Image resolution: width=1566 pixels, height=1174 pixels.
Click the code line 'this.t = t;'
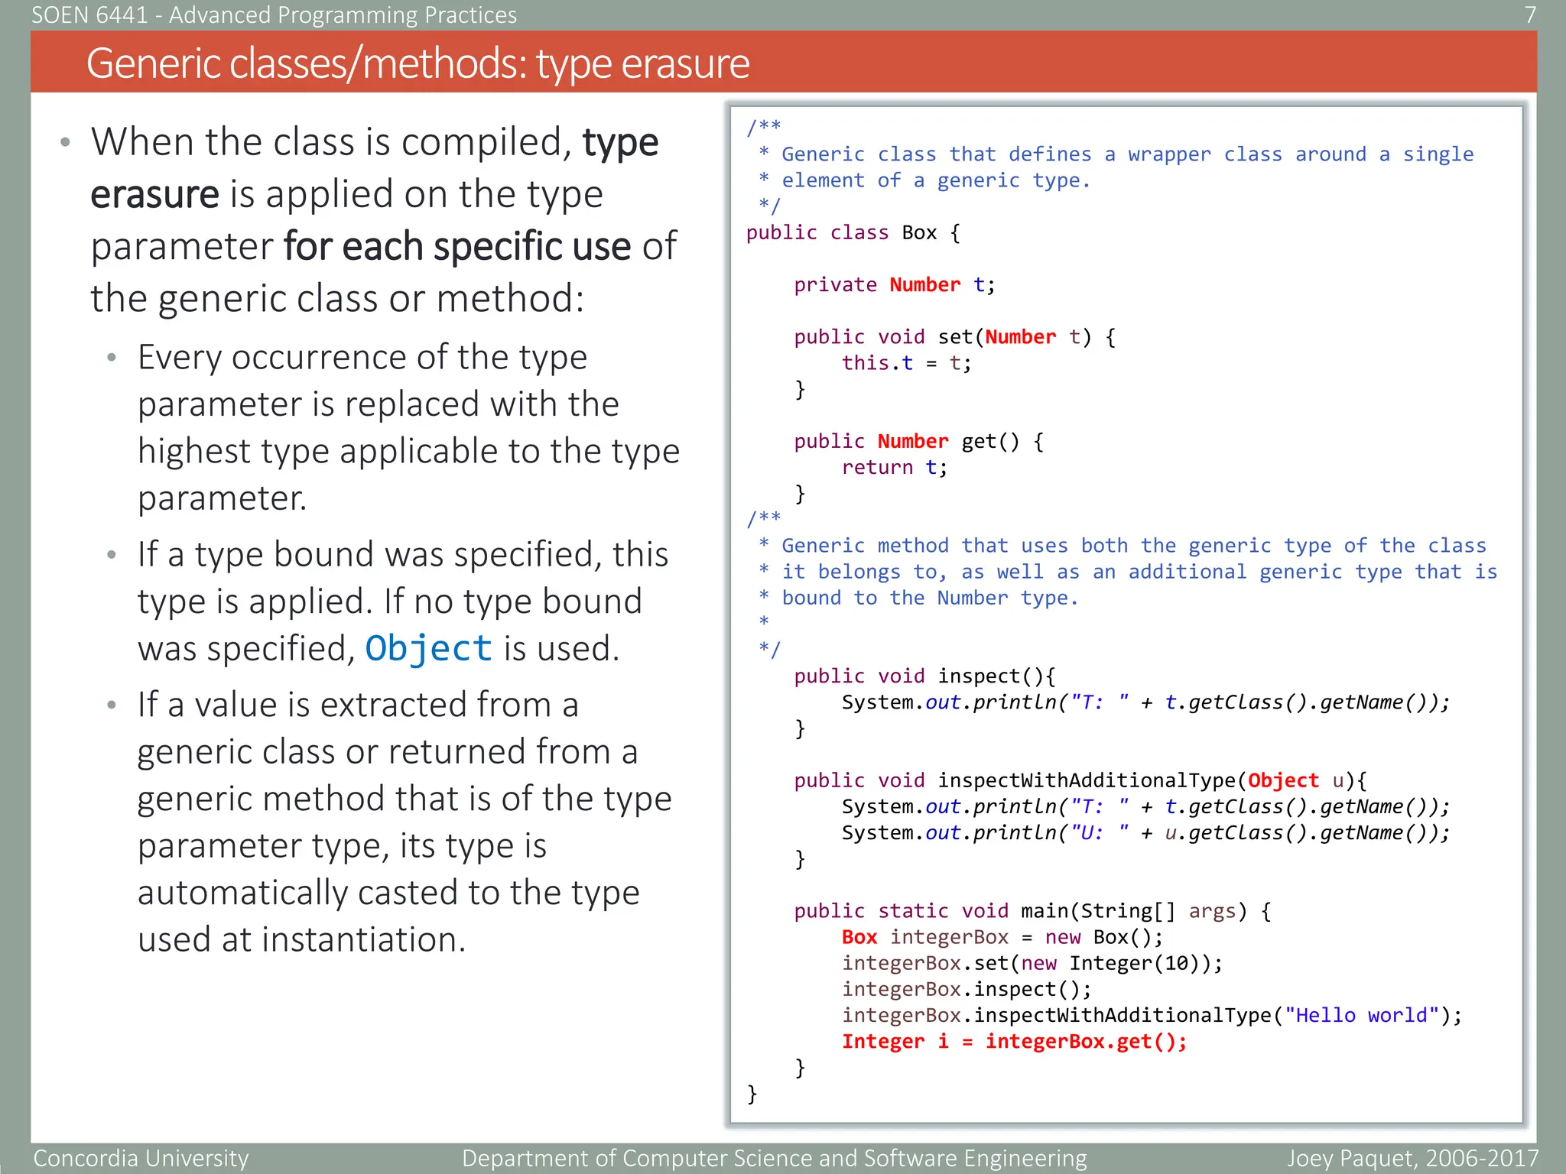point(906,363)
